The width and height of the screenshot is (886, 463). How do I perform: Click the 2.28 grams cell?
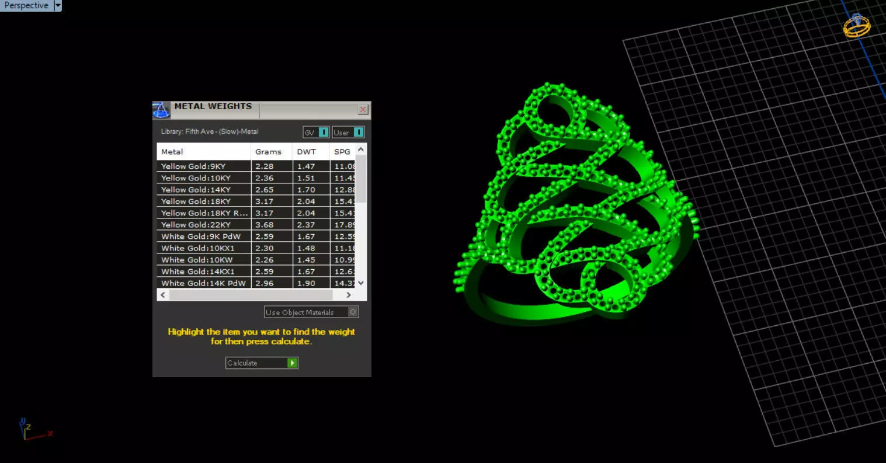tap(272, 166)
